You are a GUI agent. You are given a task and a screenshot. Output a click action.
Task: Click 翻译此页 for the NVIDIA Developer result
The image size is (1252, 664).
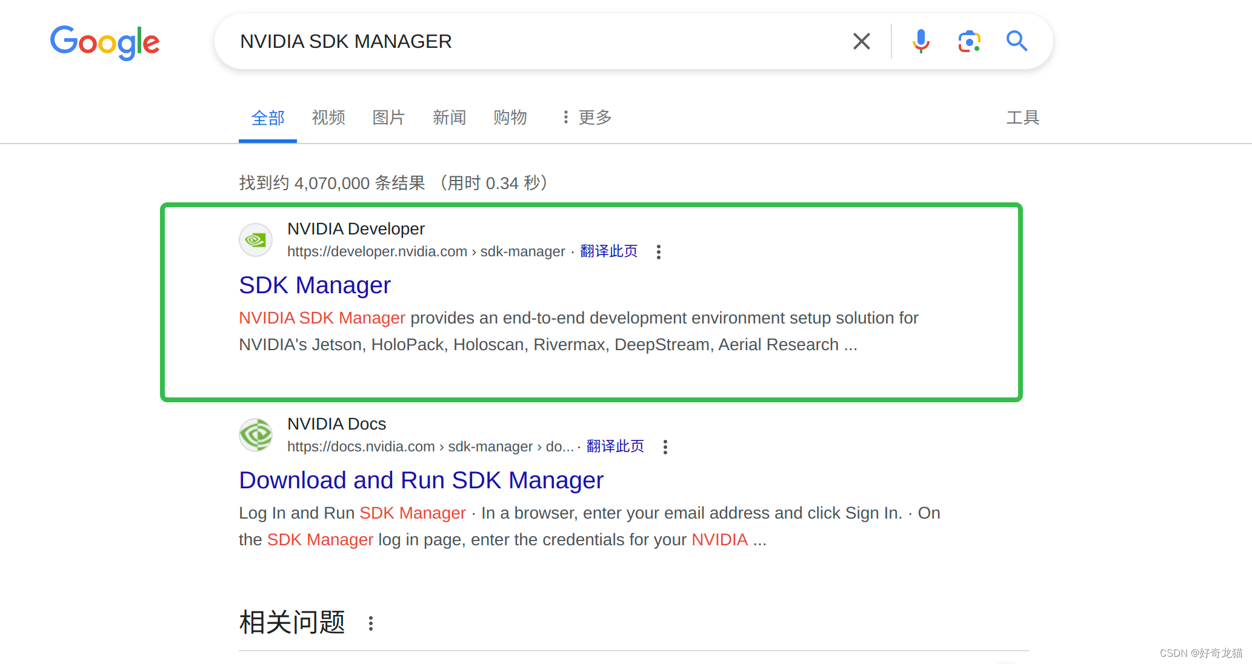pyautogui.click(x=609, y=251)
